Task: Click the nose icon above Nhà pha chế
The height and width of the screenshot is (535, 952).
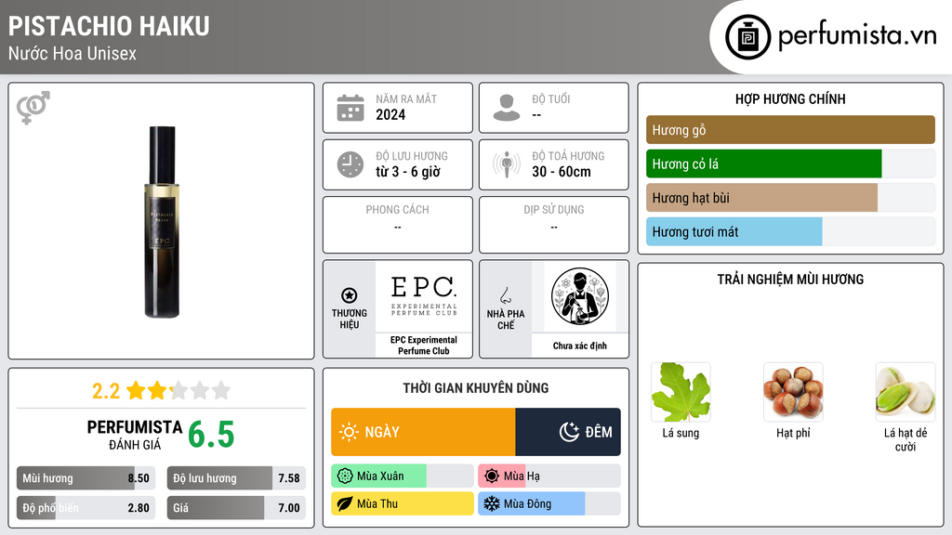Action: pos(505,295)
